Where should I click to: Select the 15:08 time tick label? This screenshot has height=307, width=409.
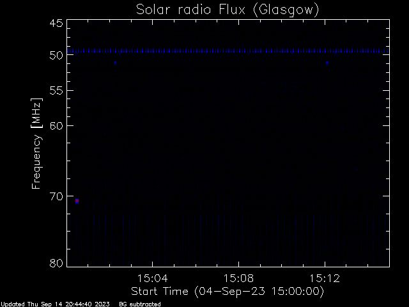click(238, 278)
